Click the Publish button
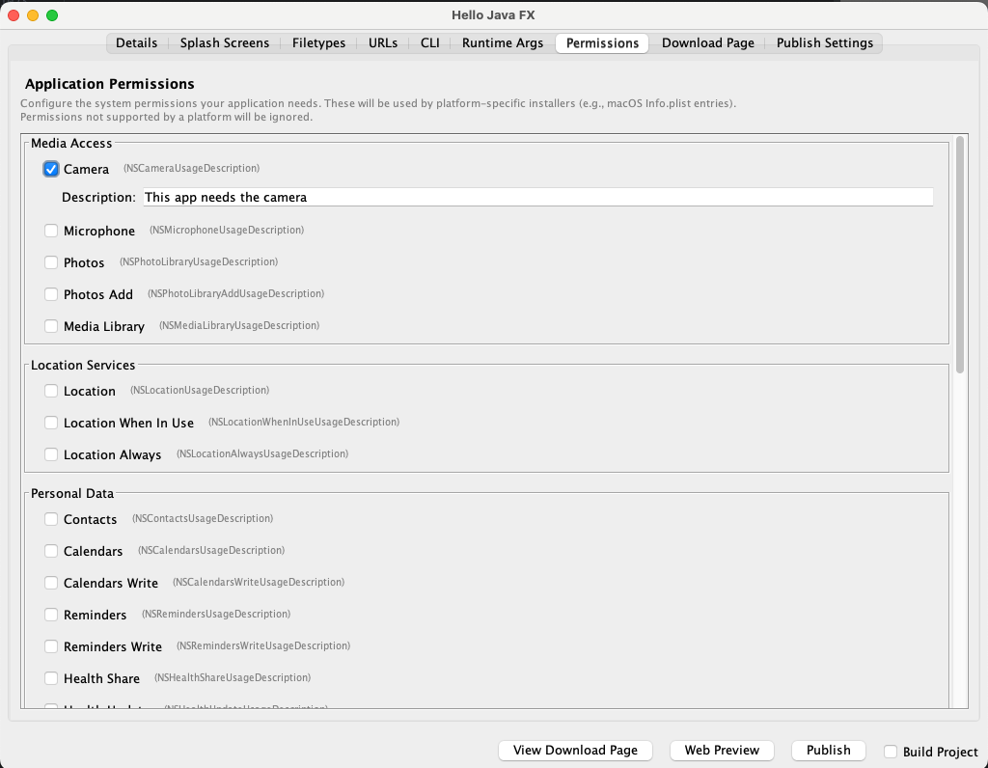The image size is (988, 768). click(828, 750)
